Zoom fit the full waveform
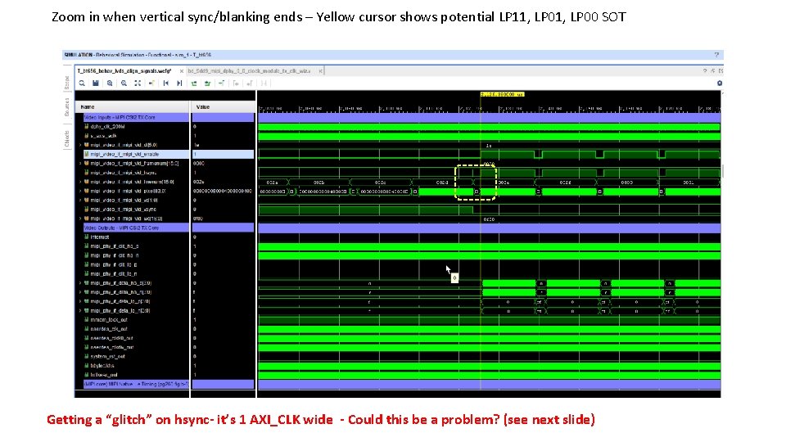This screenshot has width=786, height=442. (138, 83)
